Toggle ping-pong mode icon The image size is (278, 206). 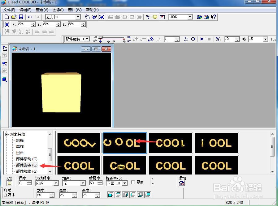[x=186, y=39]
